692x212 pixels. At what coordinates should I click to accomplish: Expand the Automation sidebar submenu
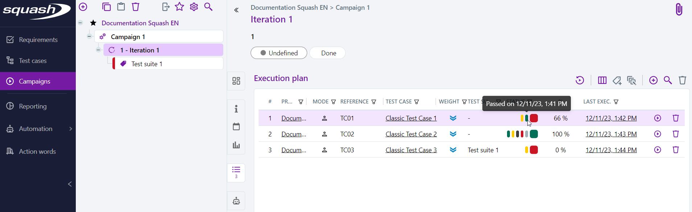pyautogui.click(x=70, y=129)
